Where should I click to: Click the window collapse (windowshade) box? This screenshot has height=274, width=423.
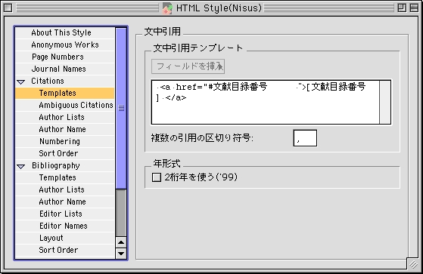[414, 8]
